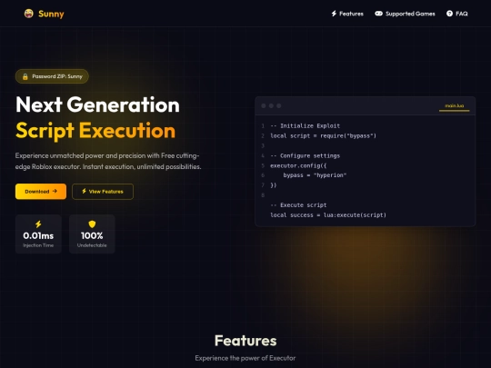Click the lightning icon above 0.01ms
The width and height of the screenshot is (491, 368).
pos(38,224)
